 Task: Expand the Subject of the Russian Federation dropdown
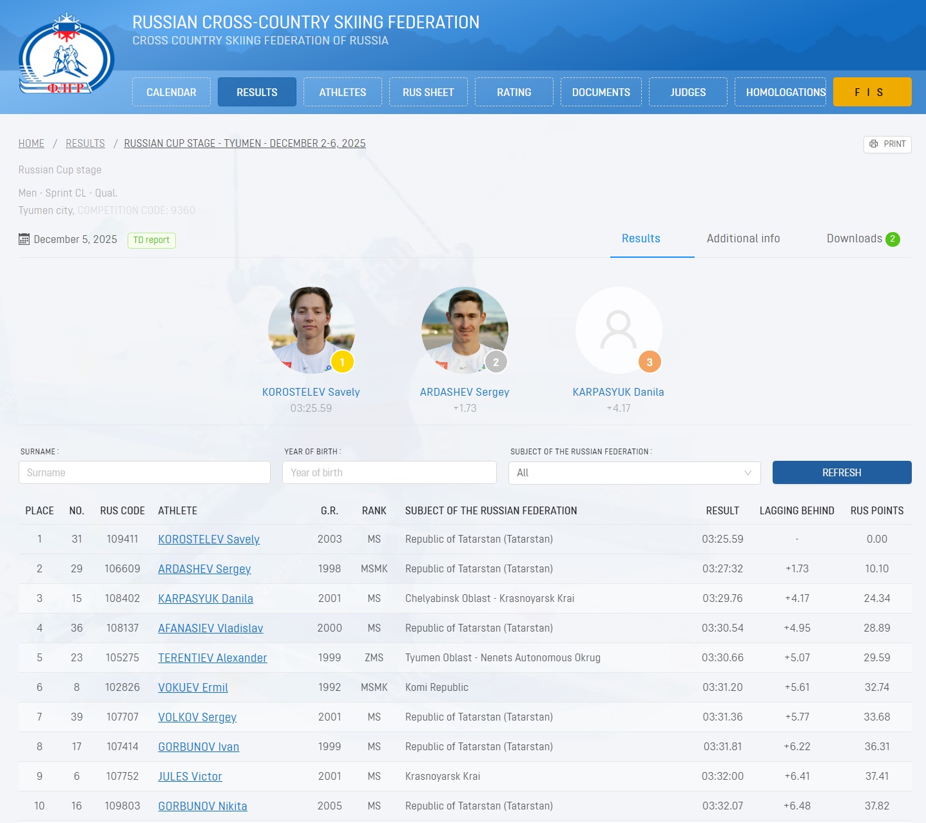coord(634,472)
